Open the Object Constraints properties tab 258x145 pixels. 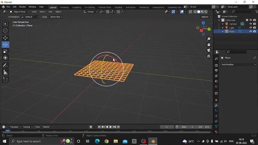[216, 121]
